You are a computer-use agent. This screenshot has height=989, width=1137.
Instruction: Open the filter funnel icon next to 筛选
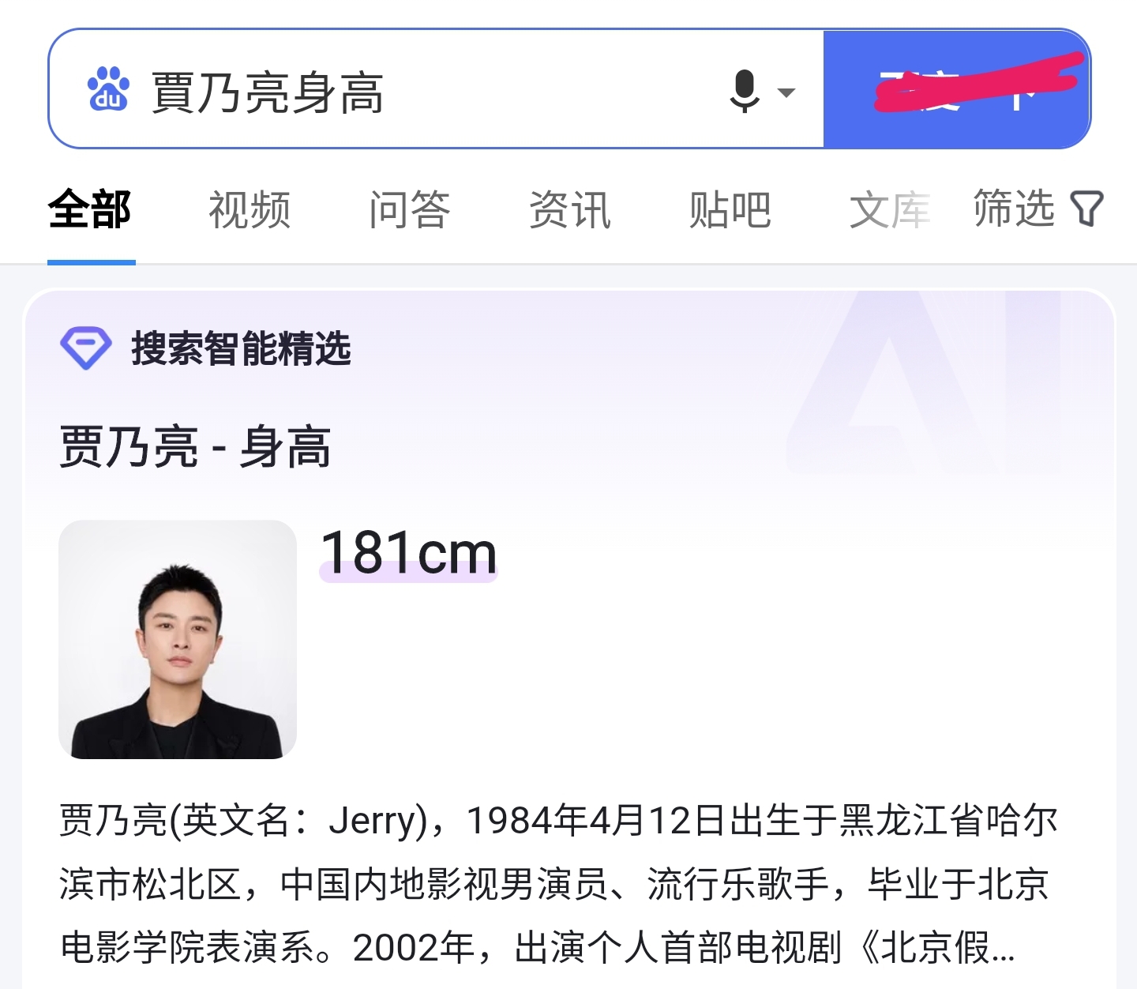1087,208
